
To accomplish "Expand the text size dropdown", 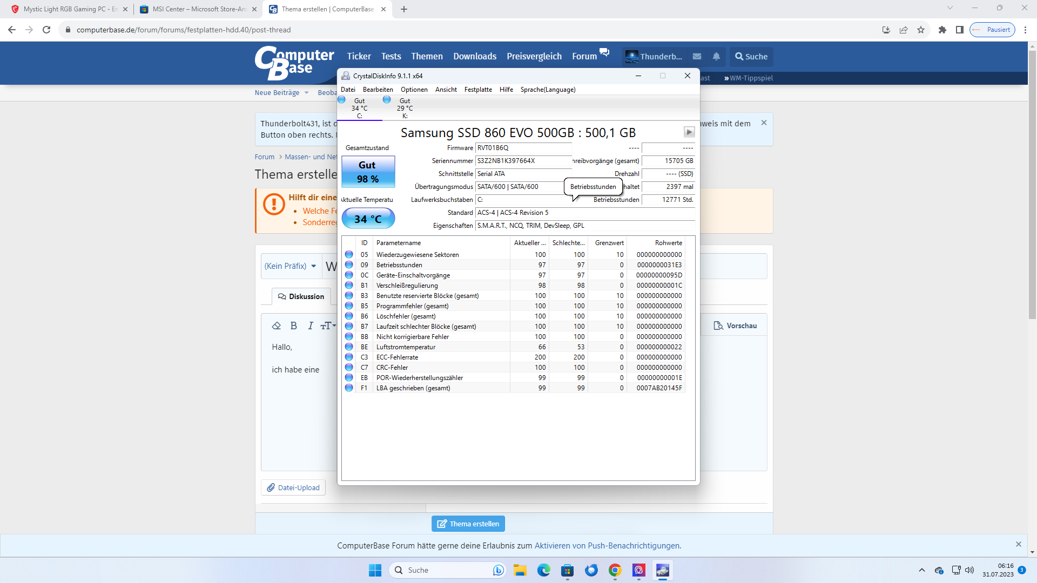I will click(328, 326).
